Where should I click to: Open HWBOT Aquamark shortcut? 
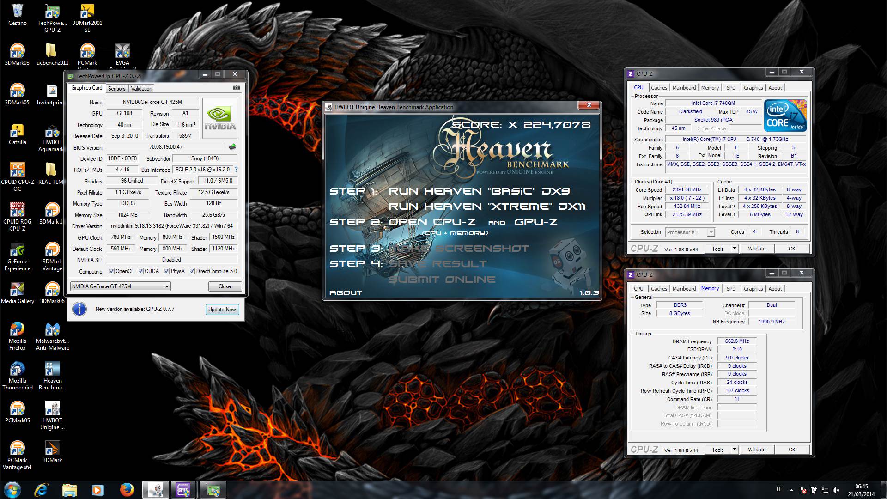[x=52, y=138]
